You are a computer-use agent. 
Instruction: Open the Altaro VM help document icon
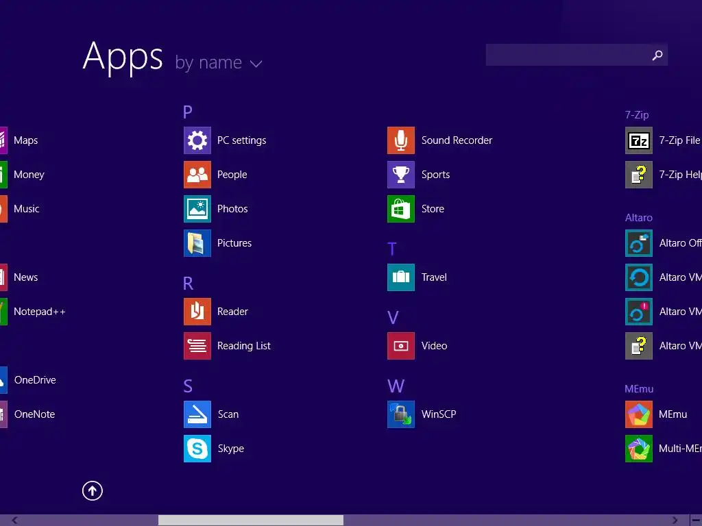[x=638, y=346]
